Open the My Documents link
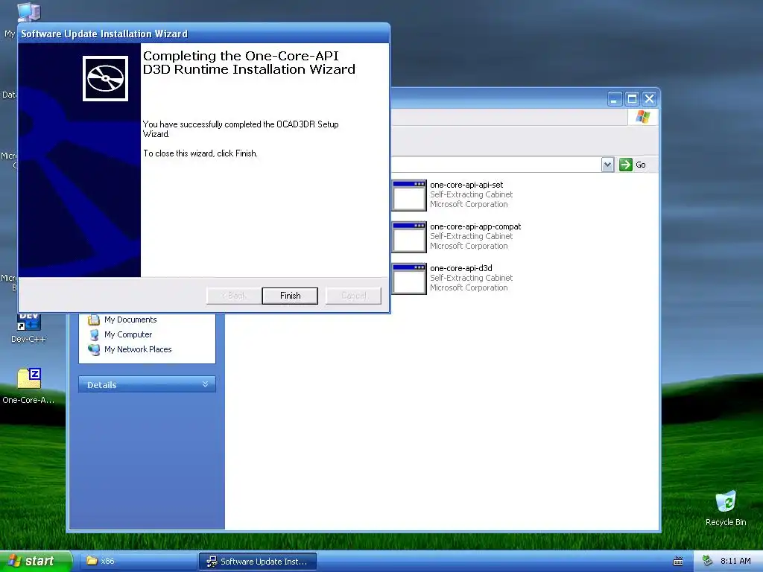This screenshot has width=763, height=572. [130, 320]
